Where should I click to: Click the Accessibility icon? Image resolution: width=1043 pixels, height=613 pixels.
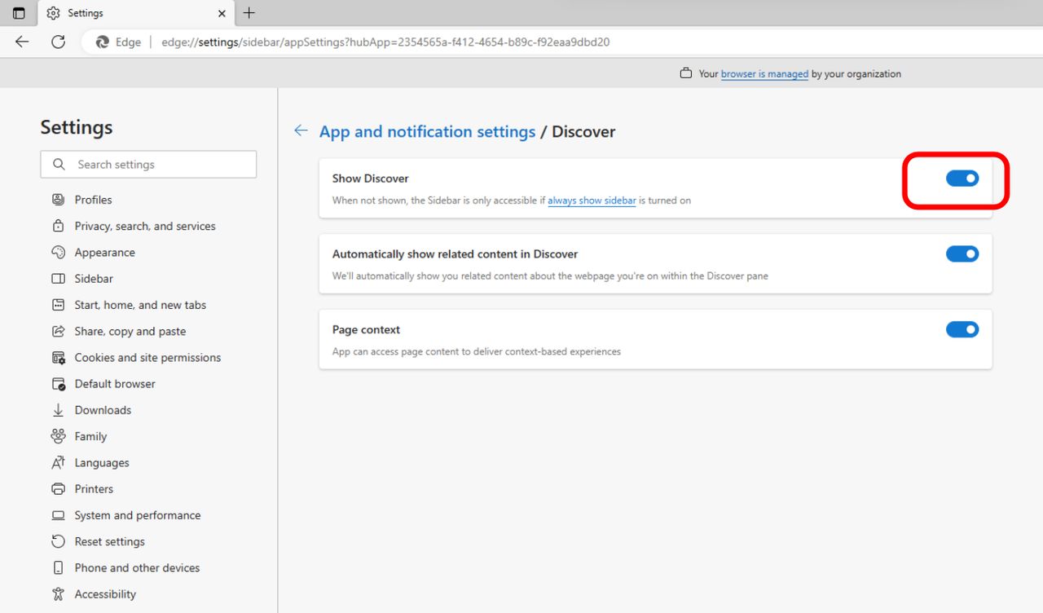click(58, 594)
